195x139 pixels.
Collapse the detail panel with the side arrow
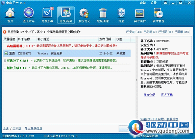137,80
